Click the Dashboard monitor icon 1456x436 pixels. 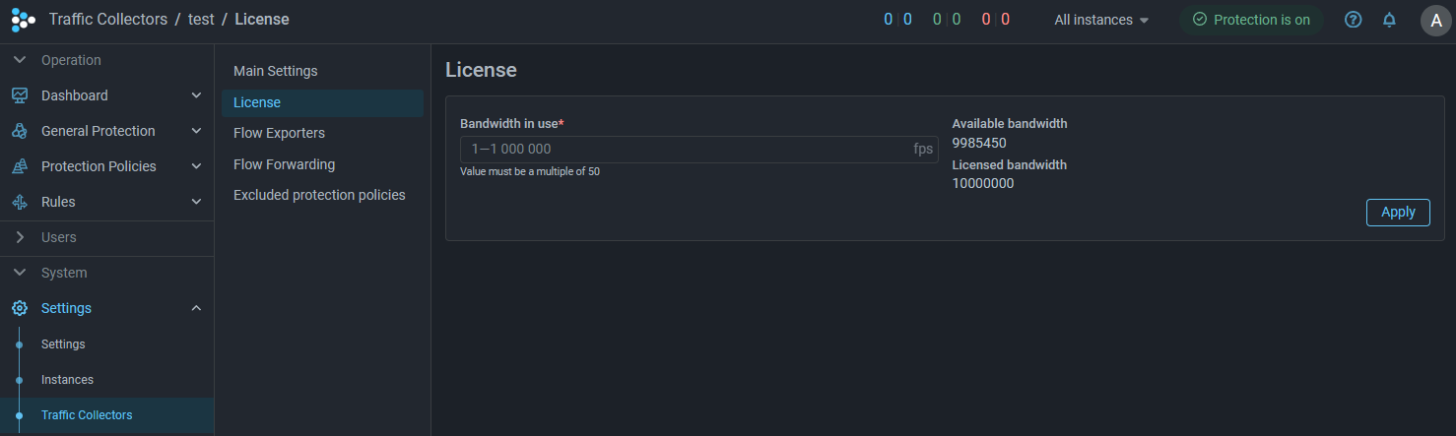(20, 95)
